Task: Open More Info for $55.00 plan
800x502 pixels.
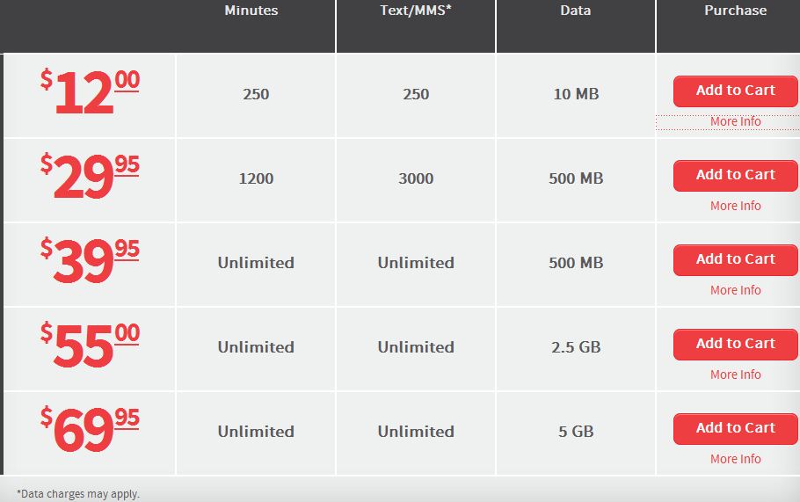Action: (735, 375)
